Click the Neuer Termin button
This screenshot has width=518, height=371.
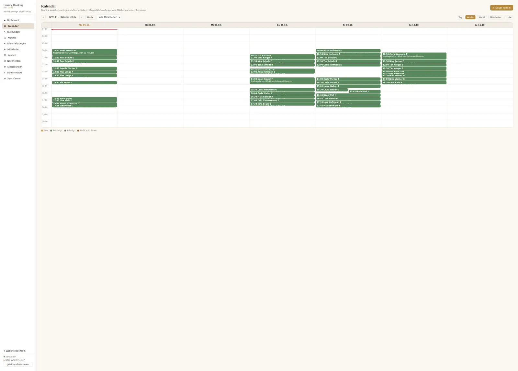[x=501, y=8]
